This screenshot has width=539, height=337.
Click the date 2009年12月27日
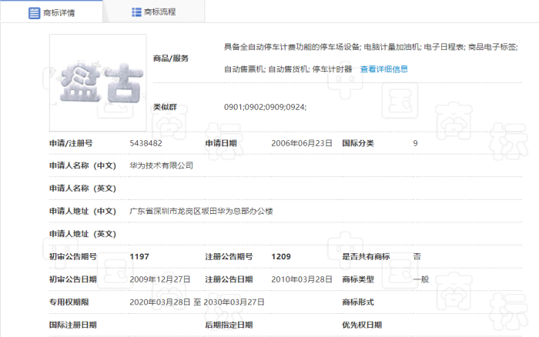coord(160,279)
